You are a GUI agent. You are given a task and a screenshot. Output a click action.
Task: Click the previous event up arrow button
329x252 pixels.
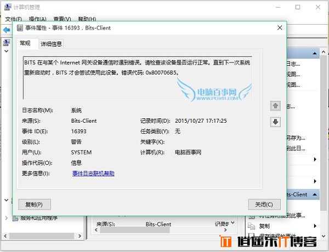(x=276, y=105)
